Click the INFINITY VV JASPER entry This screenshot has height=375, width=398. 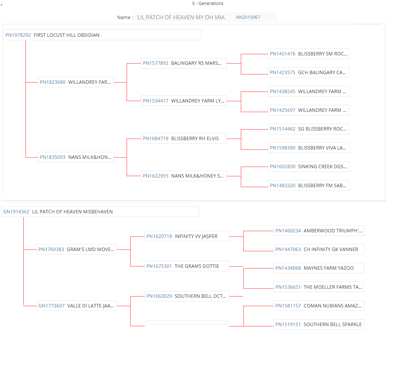[x=196, y=236]
